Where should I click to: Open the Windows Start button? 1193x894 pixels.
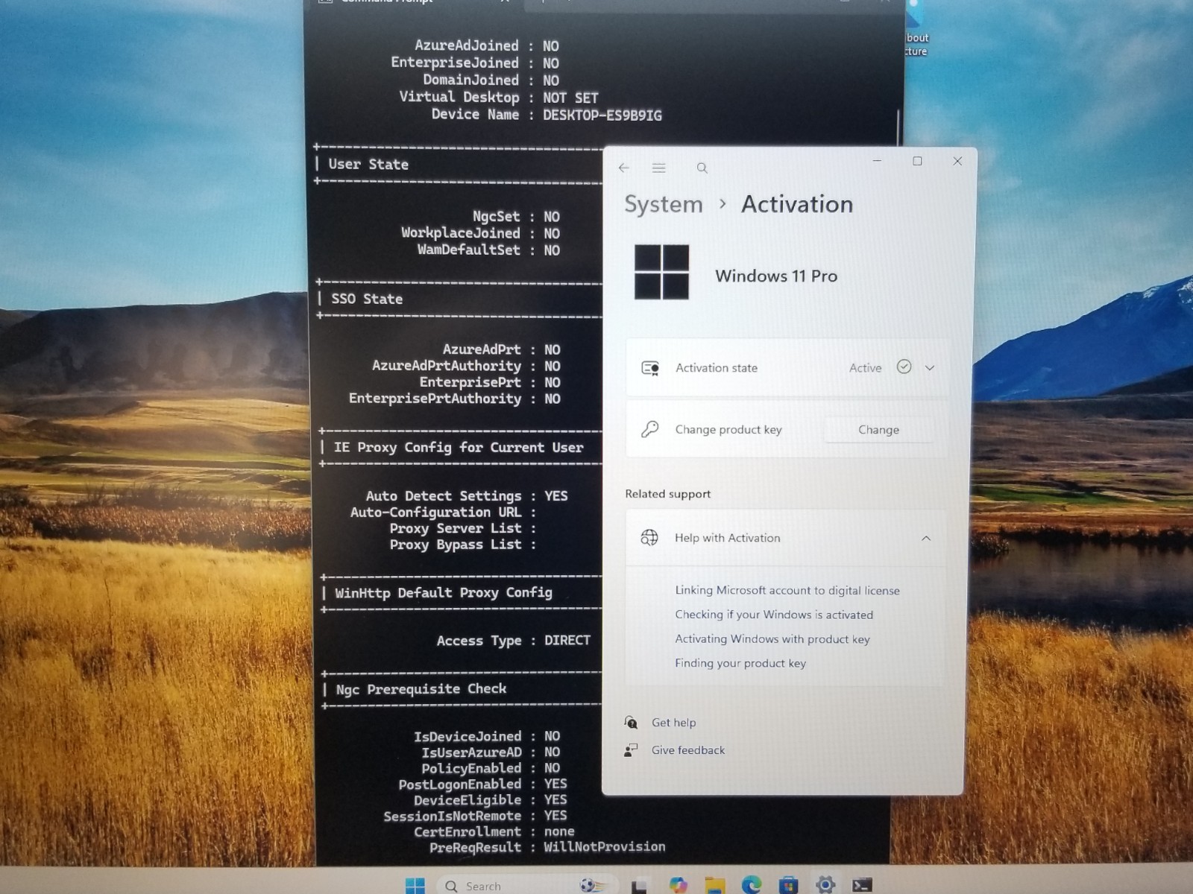coord(415,885)
